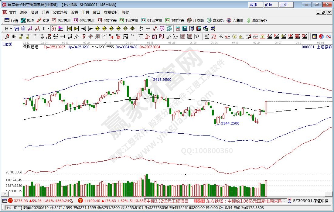
Task: Click the yin-yang Taiji icon
Action: (x=321, y=36)
